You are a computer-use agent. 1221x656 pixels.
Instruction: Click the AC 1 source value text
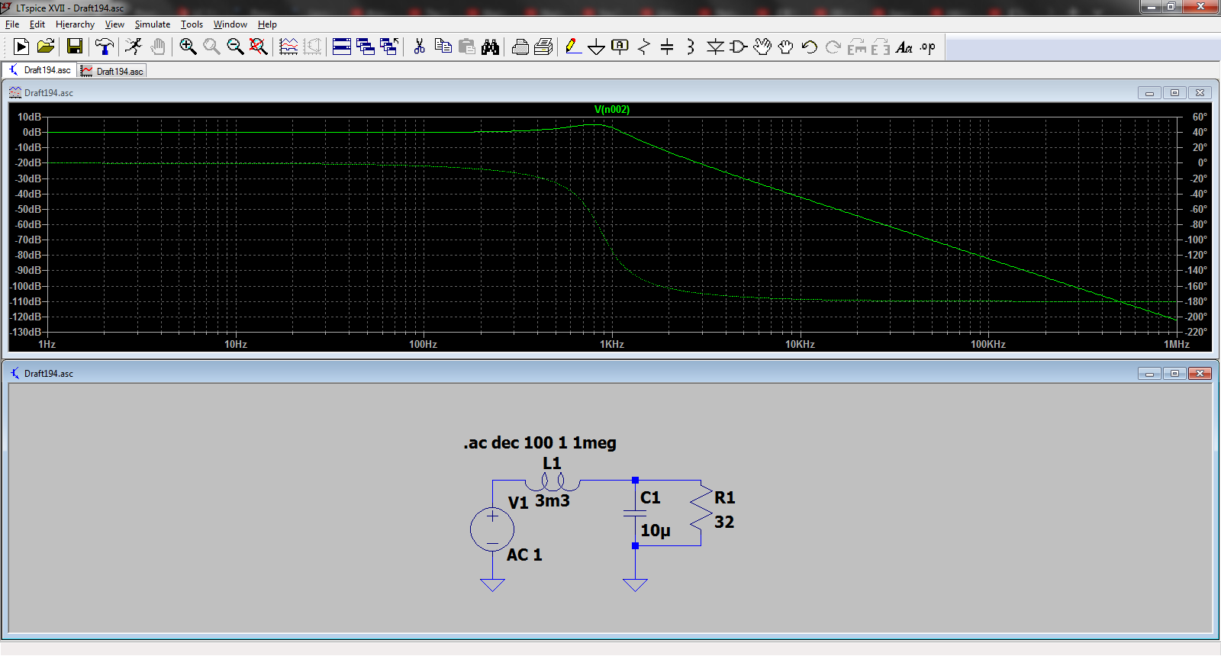524,555
